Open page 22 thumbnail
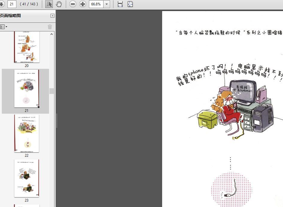Image resolution: width=283 pixels, height=207 pixels. point(27,133)
